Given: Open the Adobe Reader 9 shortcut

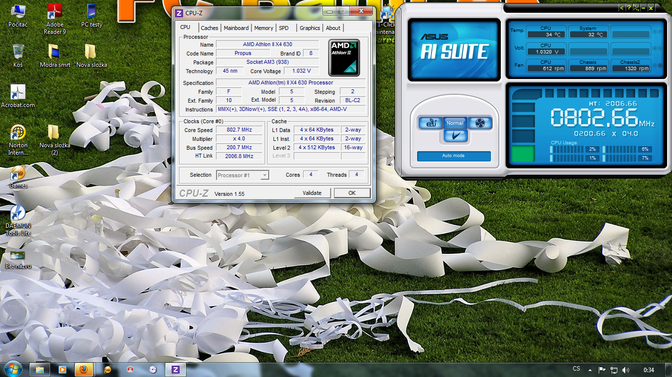Looking at the screenshot, I should (55, 19).
